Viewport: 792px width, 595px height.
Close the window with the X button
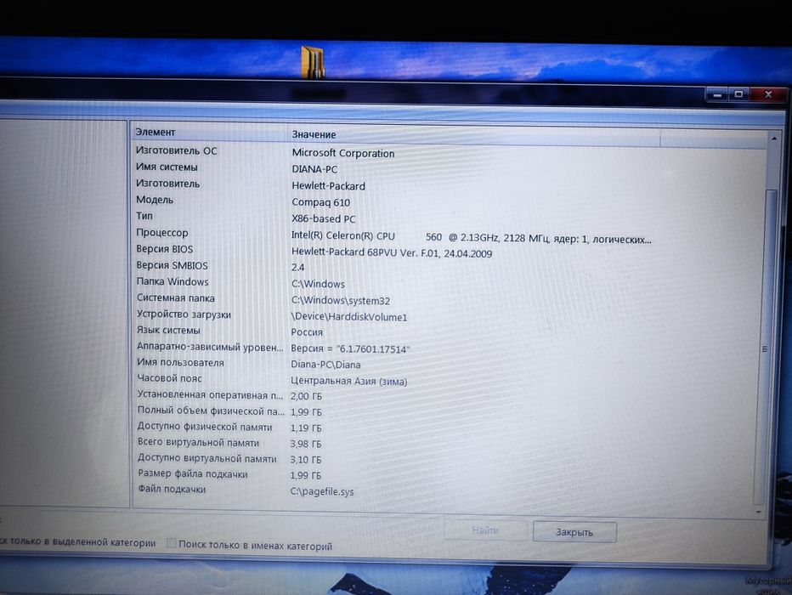(x=768, y=95)
